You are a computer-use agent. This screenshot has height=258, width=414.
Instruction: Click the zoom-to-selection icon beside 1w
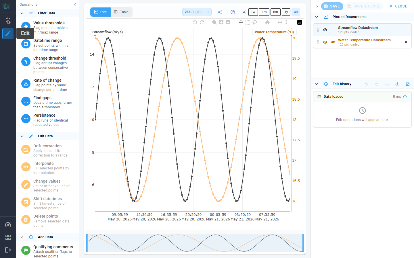coord(244,12)
